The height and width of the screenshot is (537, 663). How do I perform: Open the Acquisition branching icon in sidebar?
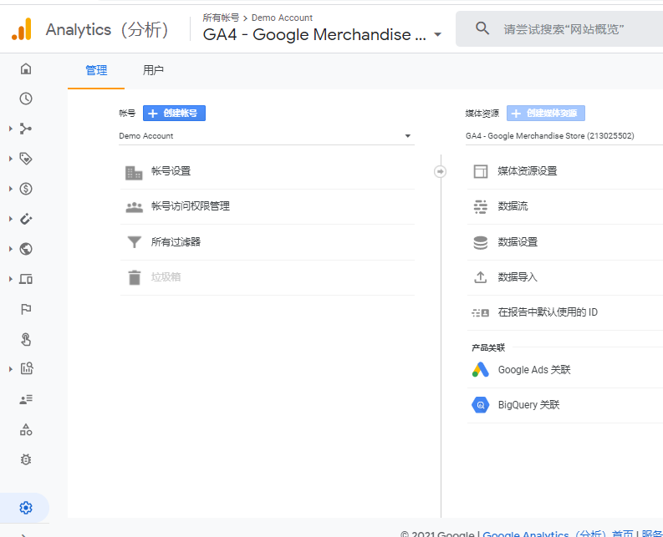point(26,129)
